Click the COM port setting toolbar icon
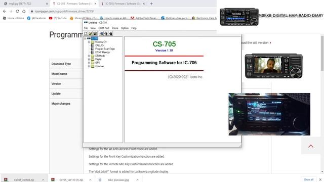 pyautogui.click(x=101, y=33)
